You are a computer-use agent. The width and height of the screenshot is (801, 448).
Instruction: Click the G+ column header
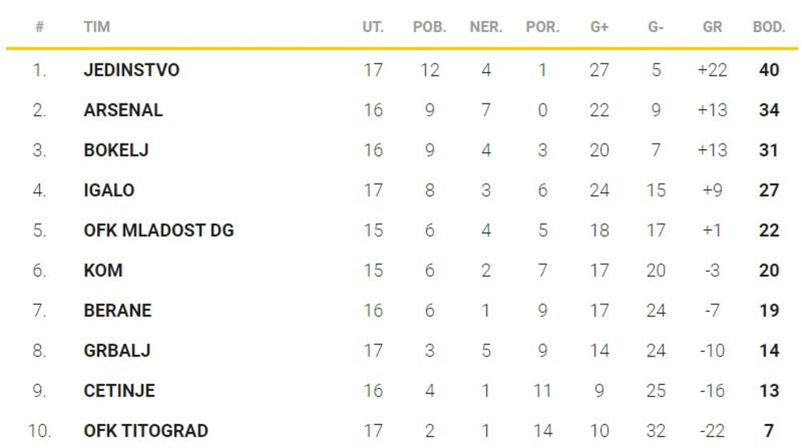click(x=599, y=27)
